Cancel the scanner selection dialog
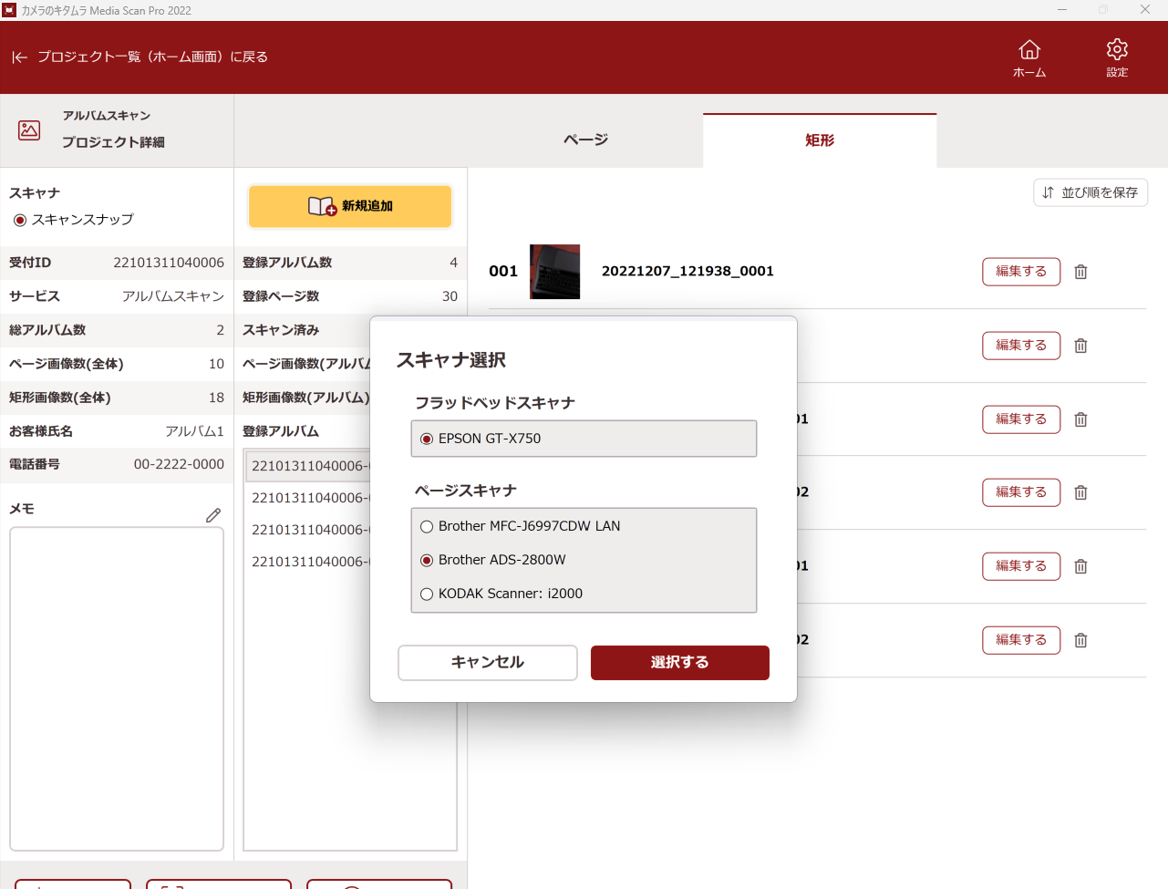 click(x=487, y=663)
